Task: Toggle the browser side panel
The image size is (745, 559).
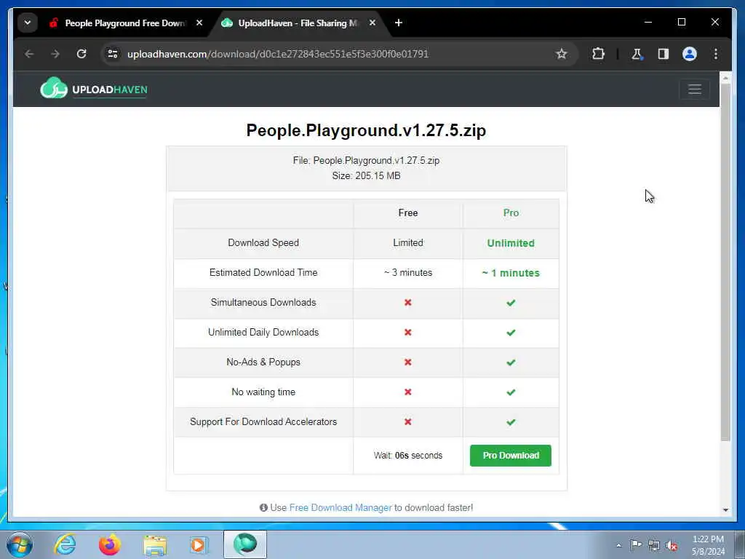Action: [664, 54]
